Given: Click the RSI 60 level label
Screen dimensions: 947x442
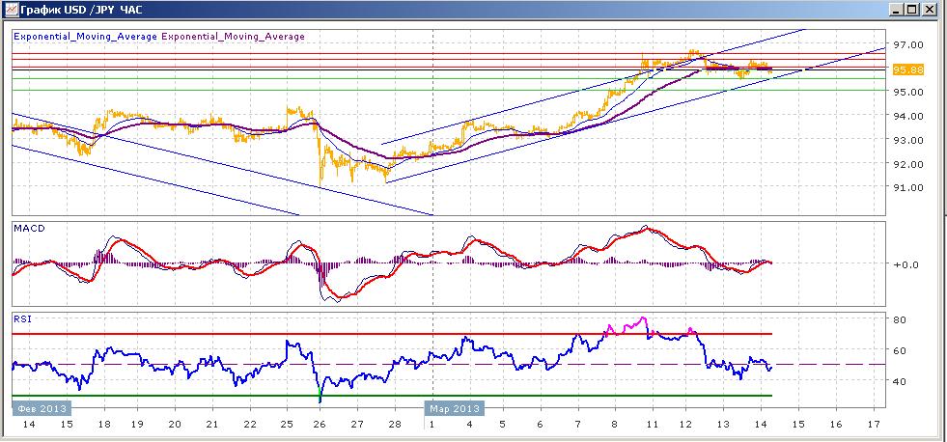Looking at the screenshot, I should coord(900,350).
